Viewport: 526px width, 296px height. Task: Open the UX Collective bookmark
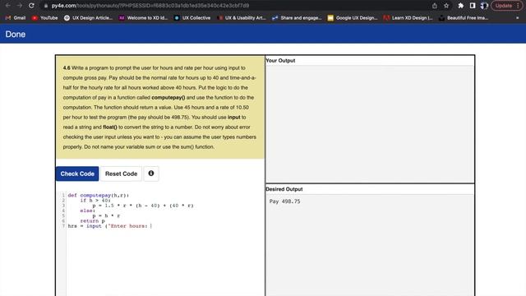(x=192, y=18)
